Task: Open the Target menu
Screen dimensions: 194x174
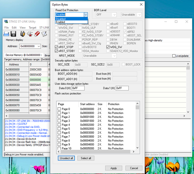Action: (32, 28)
